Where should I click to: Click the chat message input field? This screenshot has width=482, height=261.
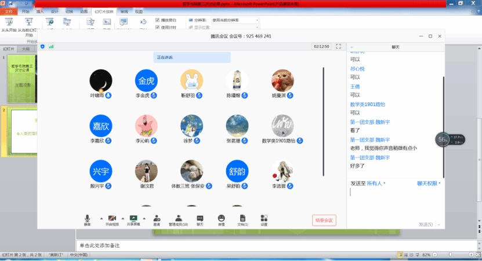pos(394,203)
